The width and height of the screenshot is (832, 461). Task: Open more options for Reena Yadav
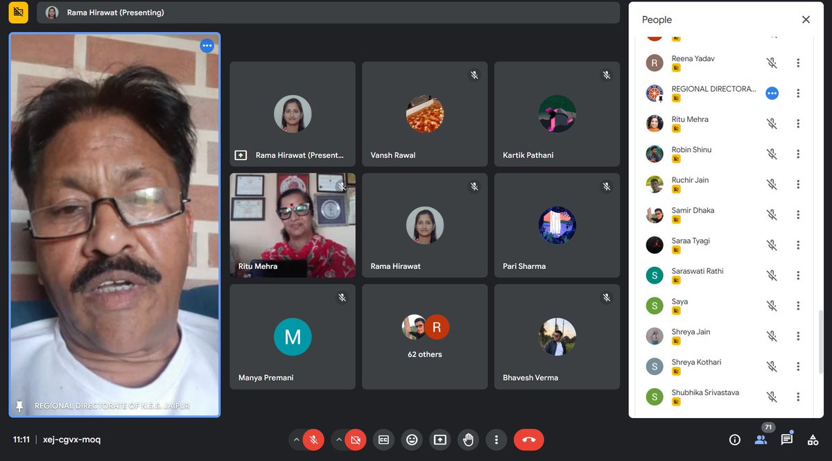point(798,63)
